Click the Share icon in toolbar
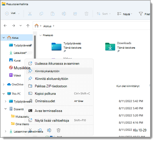 75,14
